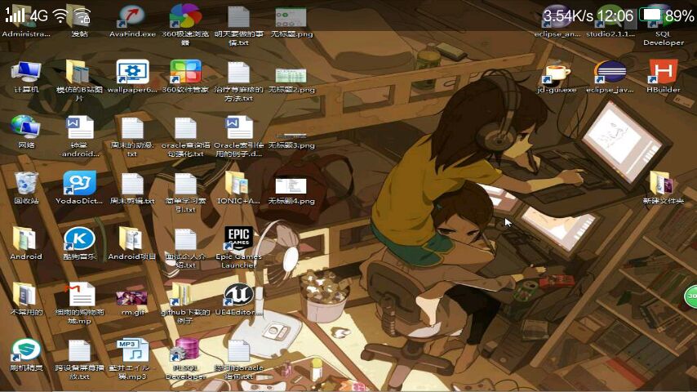Image resolution: width=697 pixels, height=392 pixels.
Task: Launch the Epic Games Launcher shortcut
Action: click(x=238, y=247)
